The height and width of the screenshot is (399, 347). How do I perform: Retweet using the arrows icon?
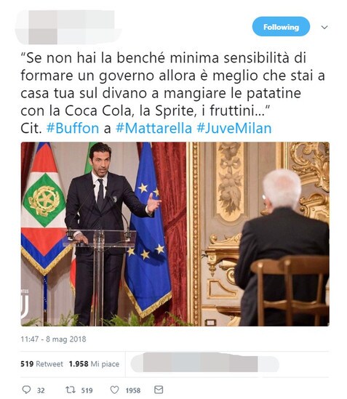point(71,390)
